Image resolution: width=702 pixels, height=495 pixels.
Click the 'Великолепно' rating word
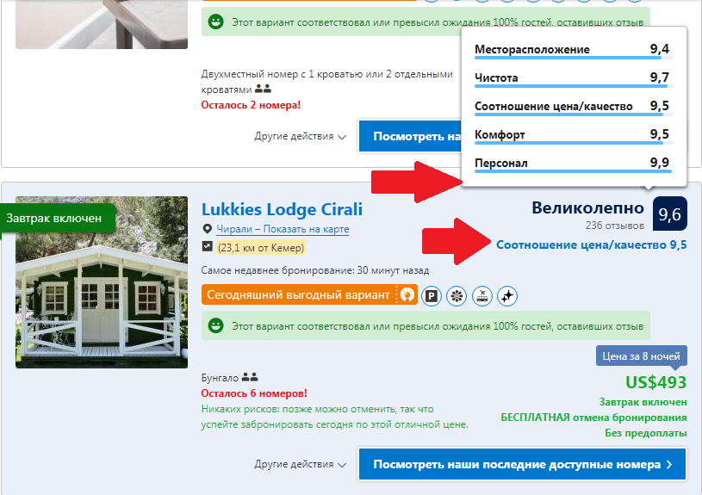pos(587,207)
